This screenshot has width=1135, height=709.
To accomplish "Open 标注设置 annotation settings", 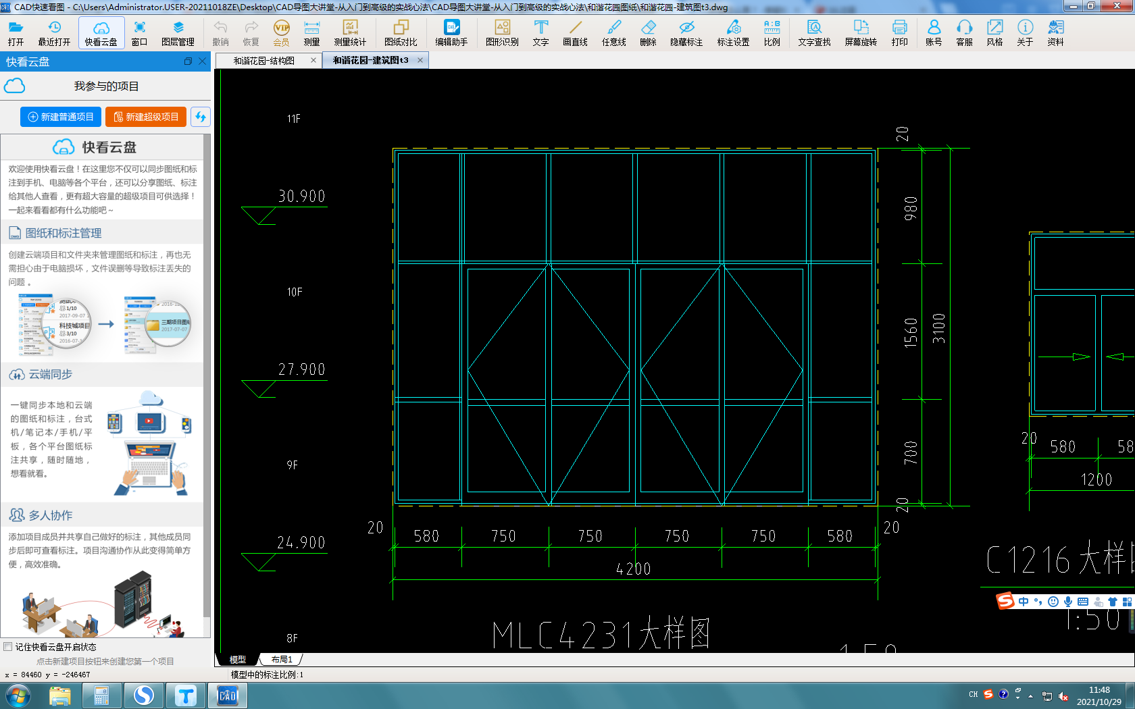I will (733, 32).
